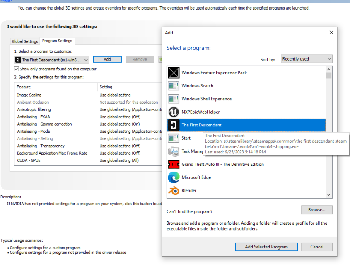The image size is (350, 272).
Task: Open the Image Scaling setting value
Action: (x=128, y=95)
